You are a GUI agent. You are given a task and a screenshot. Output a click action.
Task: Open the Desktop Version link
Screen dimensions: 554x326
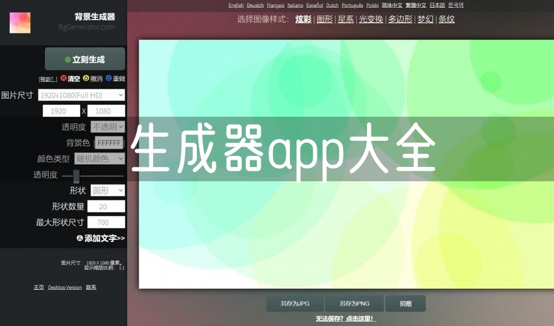click(x=65, y=288)
